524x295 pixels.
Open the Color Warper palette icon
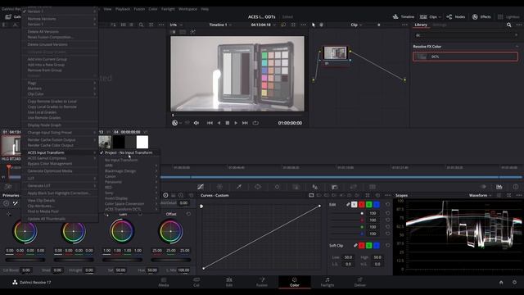coord(219,187)
